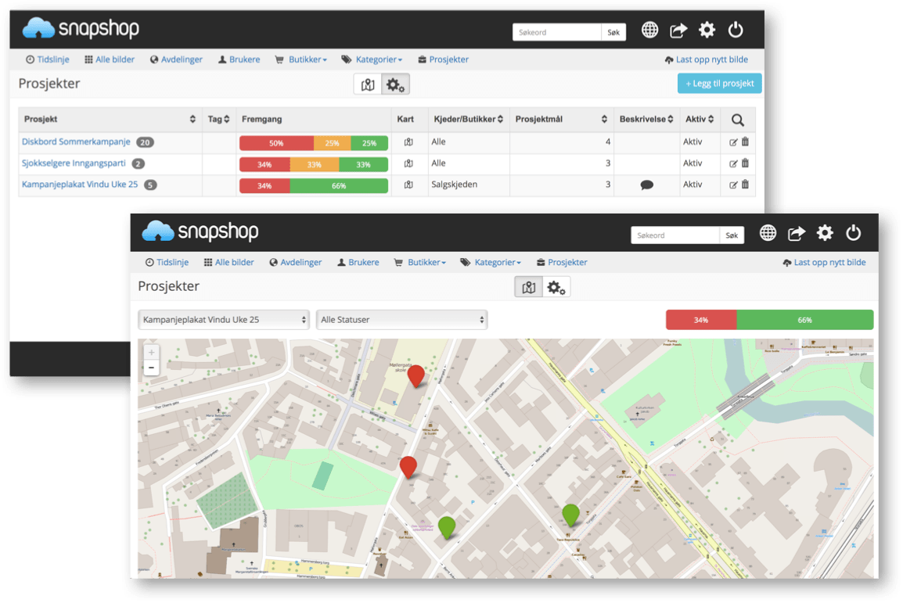Toggle map view button in front window
The height and width of the screenshot is (603, 903).
pos(528,287)
